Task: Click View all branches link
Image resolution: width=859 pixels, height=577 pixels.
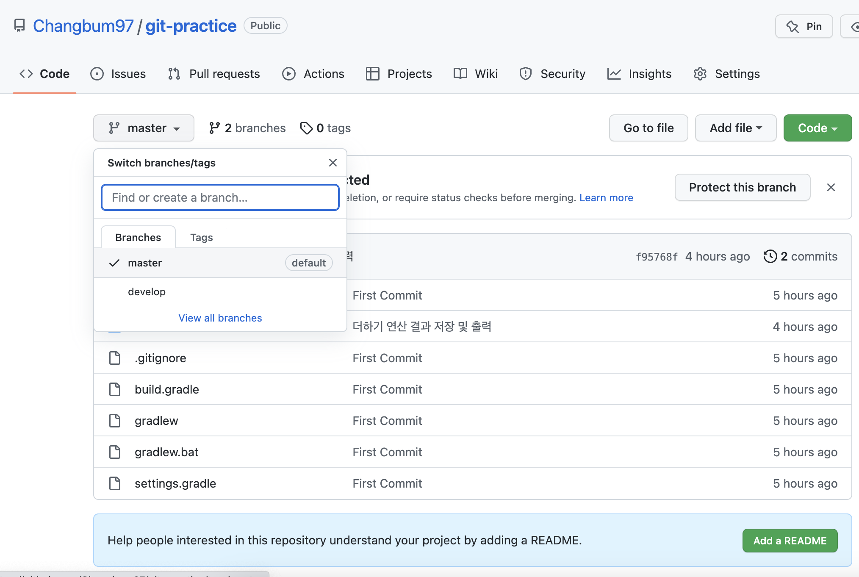Action: (220, 318)
